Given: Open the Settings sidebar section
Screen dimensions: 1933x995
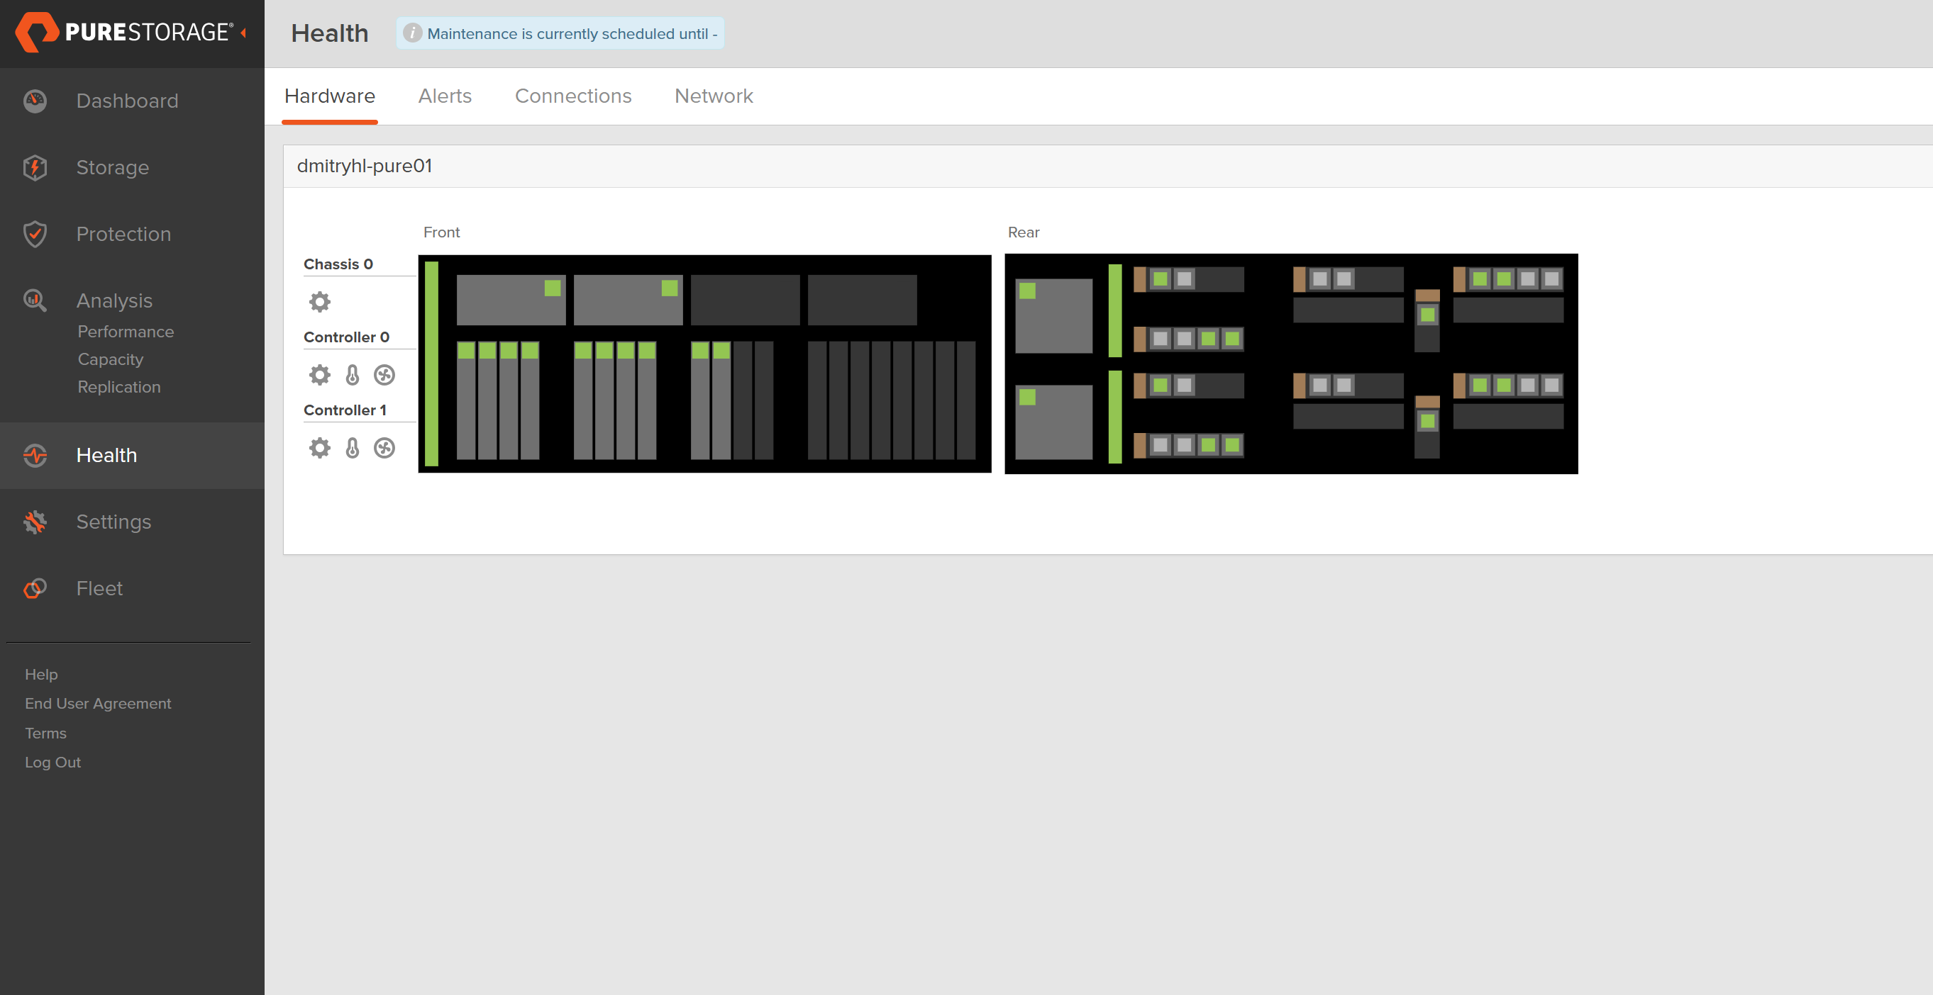Looking at the screenshot, I should tap(113, 522).
